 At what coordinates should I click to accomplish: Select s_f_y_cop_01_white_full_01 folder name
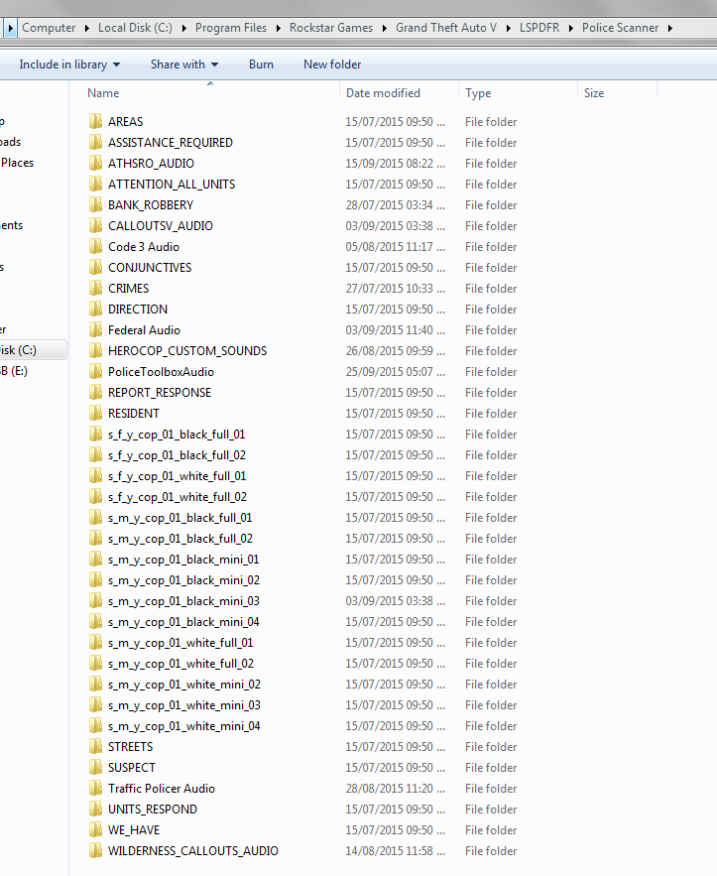(x=177, y=476)
